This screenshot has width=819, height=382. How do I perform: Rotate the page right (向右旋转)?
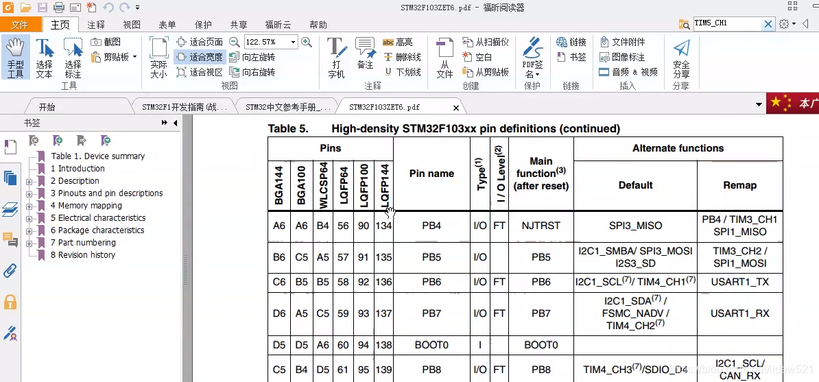coord(252,72)
